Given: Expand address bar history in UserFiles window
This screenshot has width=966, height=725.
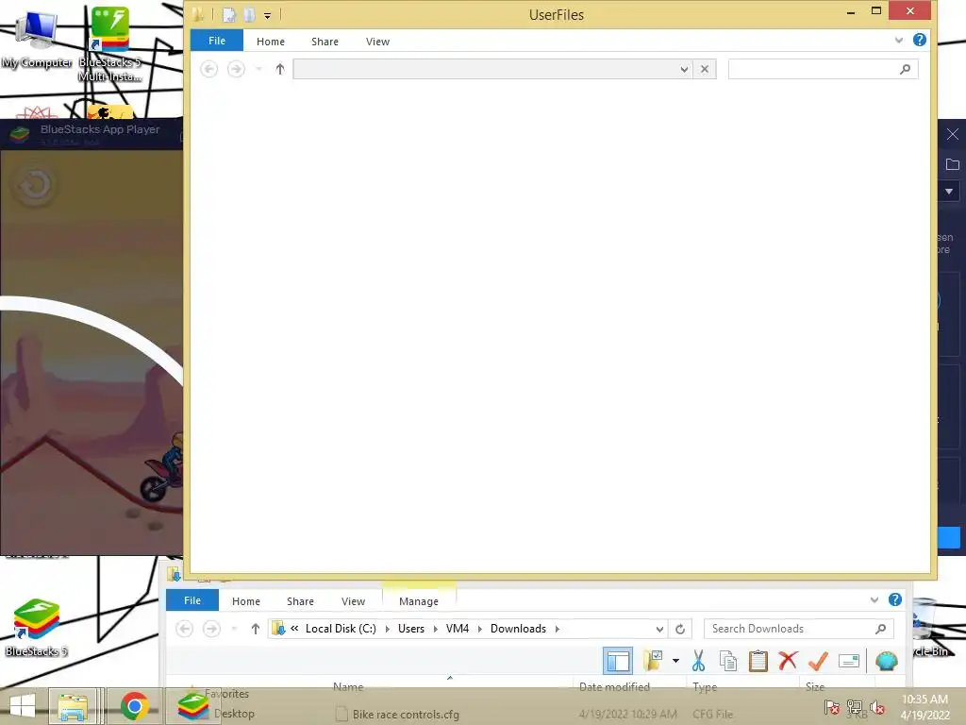Looking at the screenshot, I should click(x=684, y=69).
